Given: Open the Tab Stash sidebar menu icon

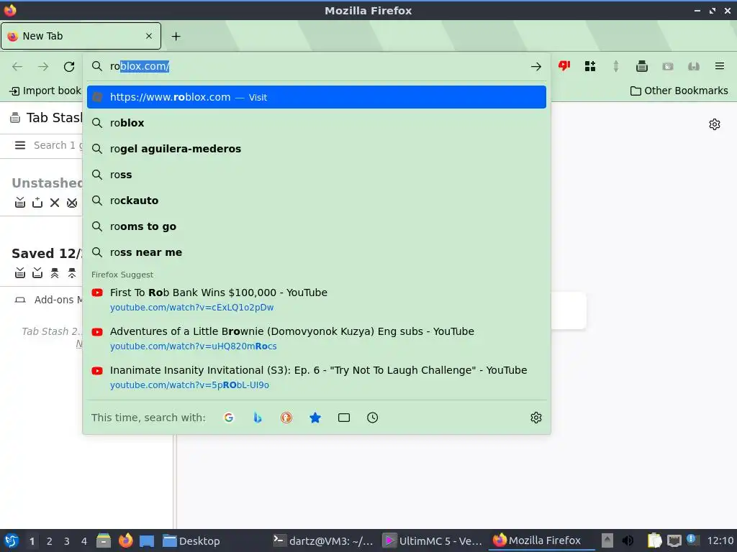Looking at the screenshot, I should coord(19,145).
